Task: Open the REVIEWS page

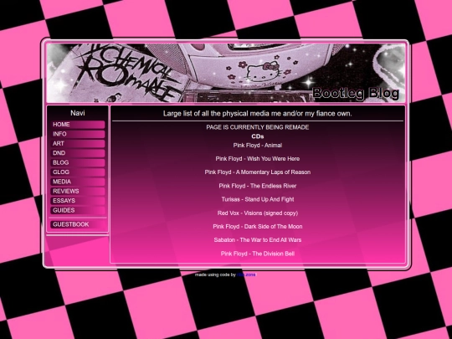Action: pos(78,191)
